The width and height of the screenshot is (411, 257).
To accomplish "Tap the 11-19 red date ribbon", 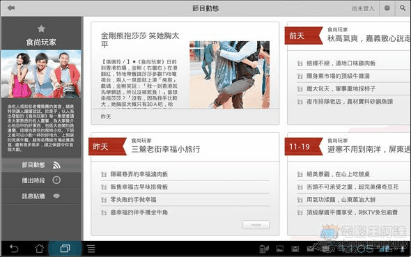I will (304, 146).
